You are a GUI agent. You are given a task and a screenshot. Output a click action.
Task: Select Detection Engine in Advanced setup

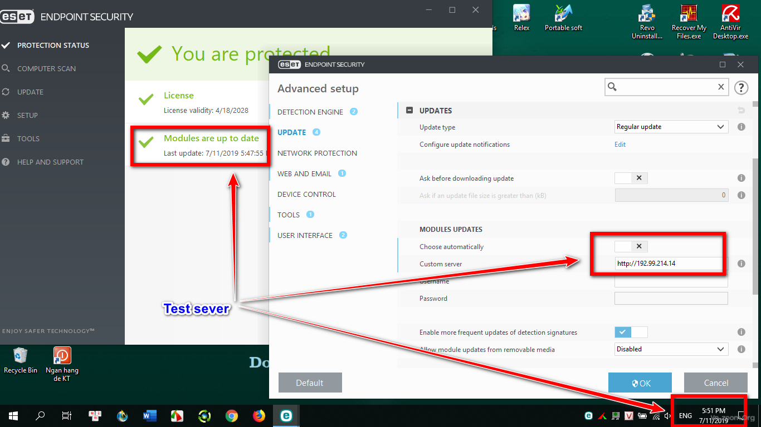310,112
